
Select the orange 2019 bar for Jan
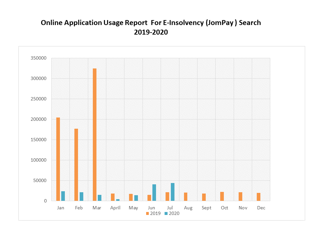coord(58,159)
